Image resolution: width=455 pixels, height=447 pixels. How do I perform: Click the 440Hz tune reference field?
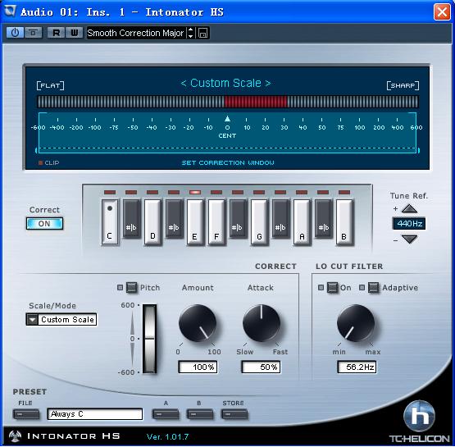(x=409, y=223)
